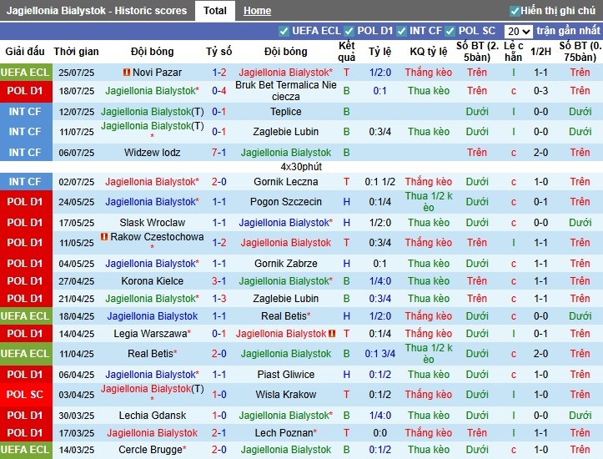Screen dimensions: 603x459
Task: Click the Kết quả column header
Action: click(346, 51)
